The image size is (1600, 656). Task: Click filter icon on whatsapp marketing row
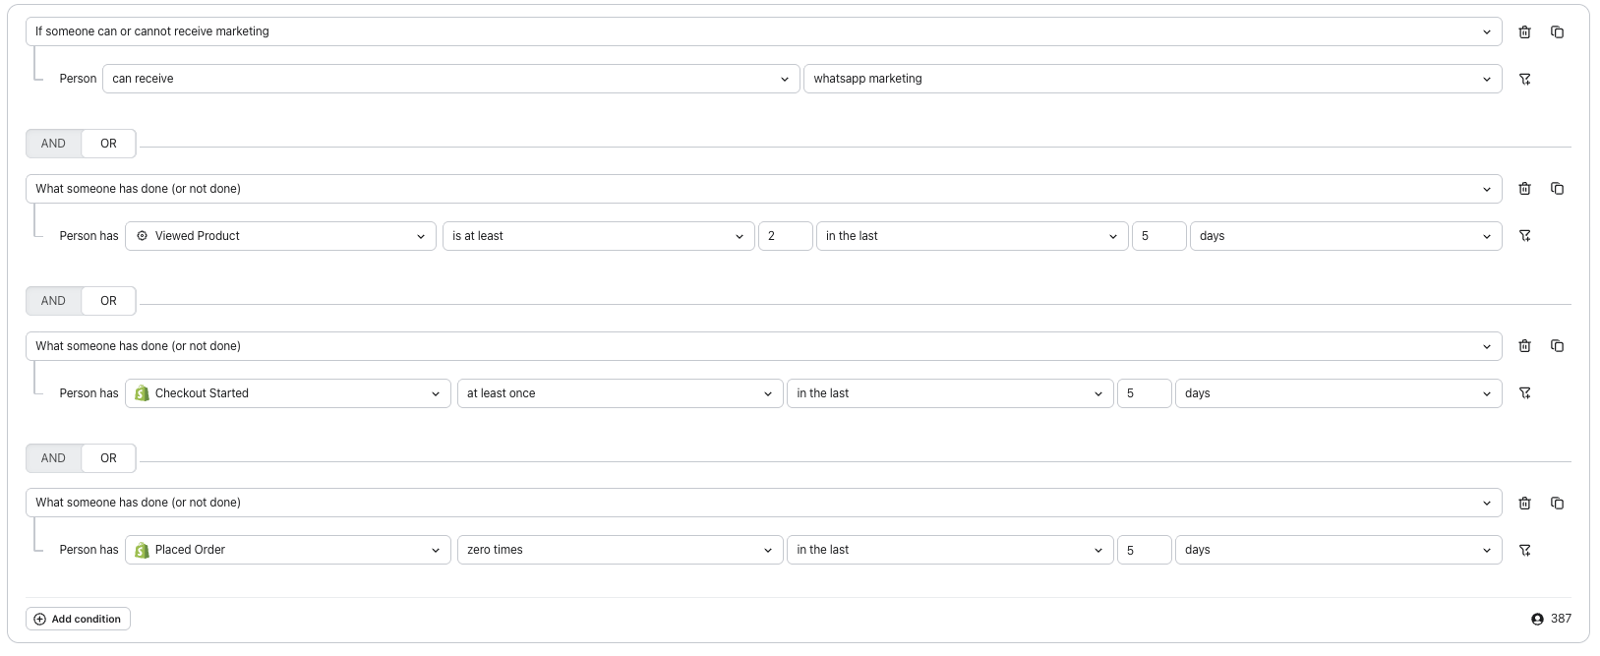tap(1524, 79)
